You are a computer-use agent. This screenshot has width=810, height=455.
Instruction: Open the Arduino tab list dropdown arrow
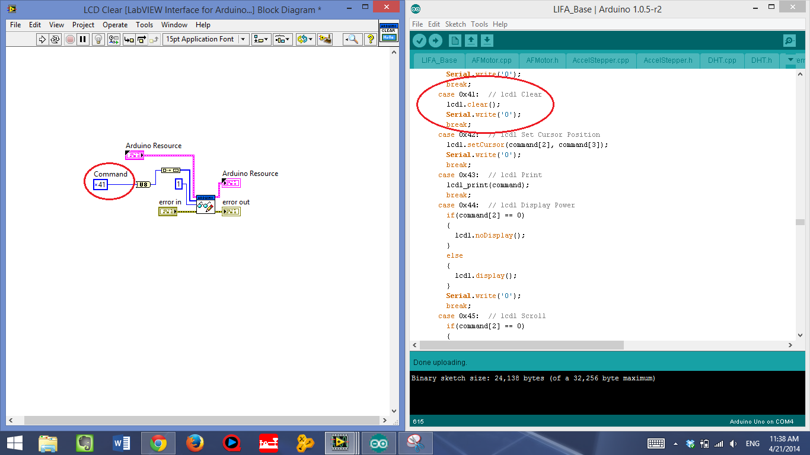[790, 60]
